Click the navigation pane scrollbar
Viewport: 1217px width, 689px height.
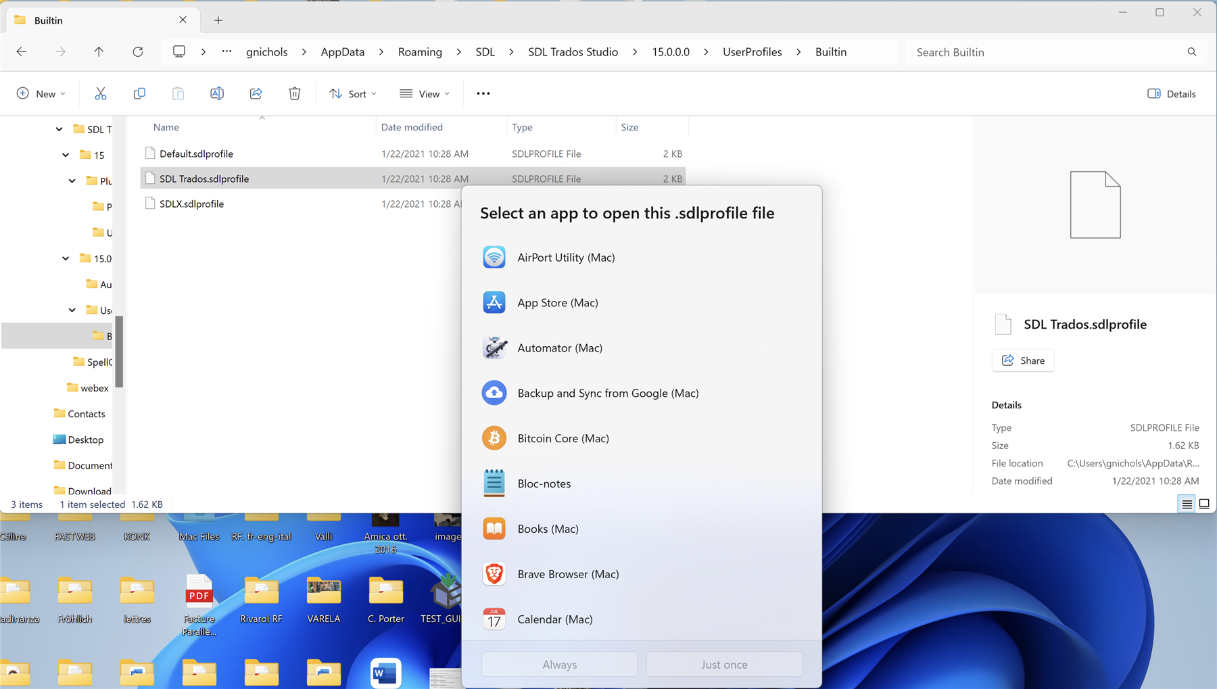tap(119, 352)
